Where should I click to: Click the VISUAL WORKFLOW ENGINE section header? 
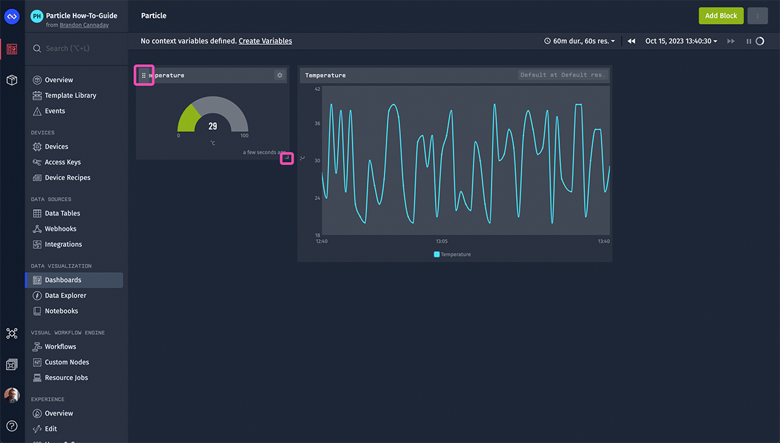pos(68,333)
